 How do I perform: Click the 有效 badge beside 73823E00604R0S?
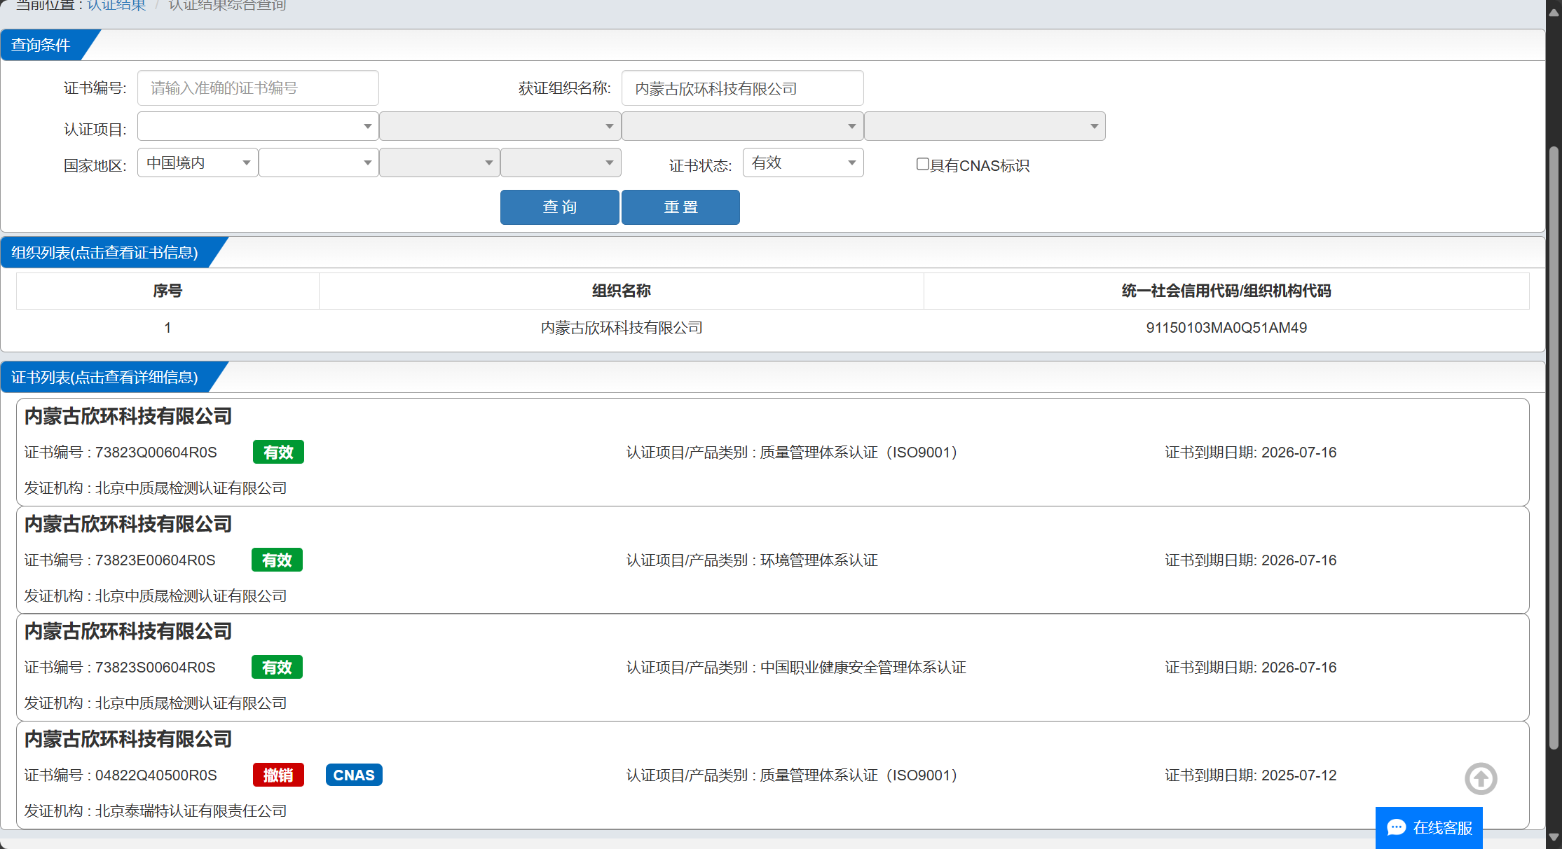[x=277, y=560]
